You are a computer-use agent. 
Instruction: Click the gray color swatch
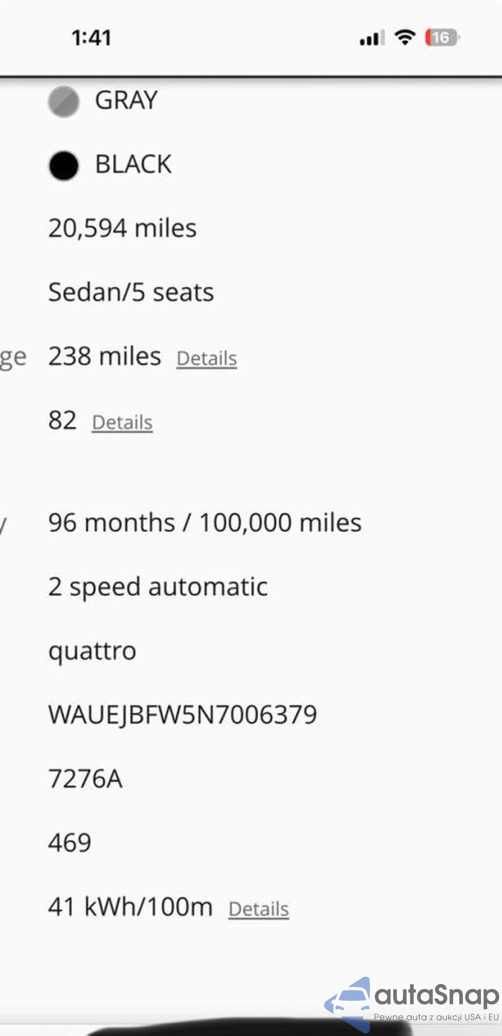(x=64, y=102)
